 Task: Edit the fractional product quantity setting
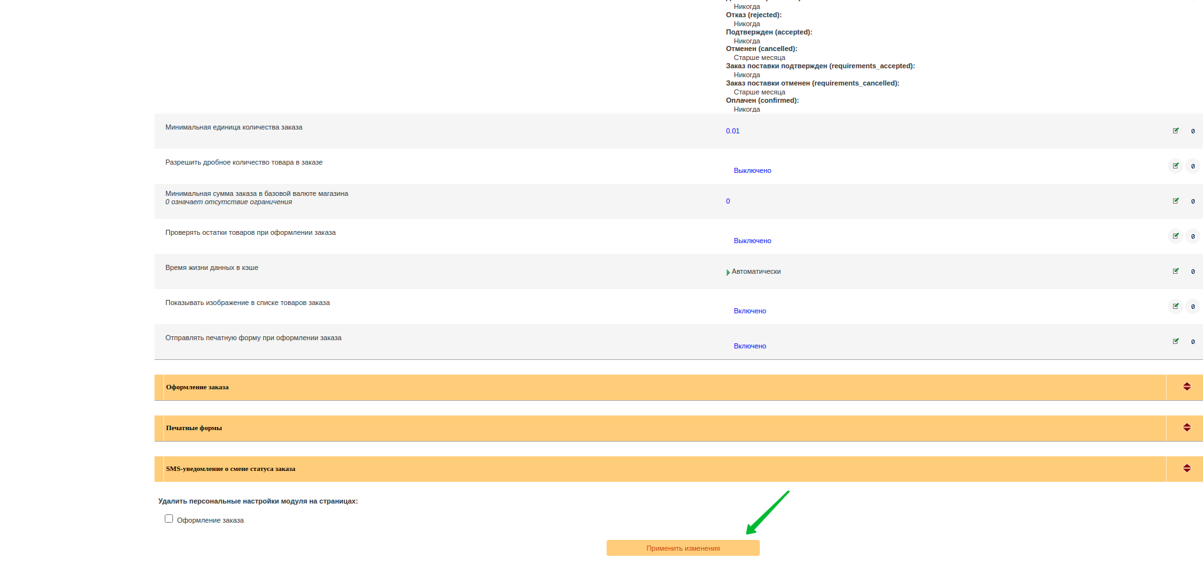tap(1176, 166)
